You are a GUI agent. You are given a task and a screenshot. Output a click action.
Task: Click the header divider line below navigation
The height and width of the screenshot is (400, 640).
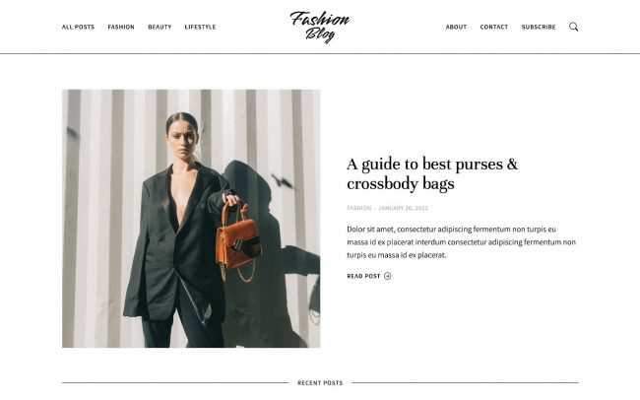point(320,53)
